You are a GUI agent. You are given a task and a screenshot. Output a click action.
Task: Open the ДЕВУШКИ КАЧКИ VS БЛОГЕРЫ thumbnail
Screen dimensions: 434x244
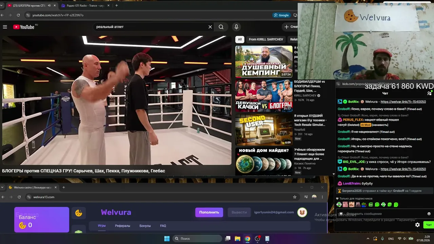[x=264, y=96]
